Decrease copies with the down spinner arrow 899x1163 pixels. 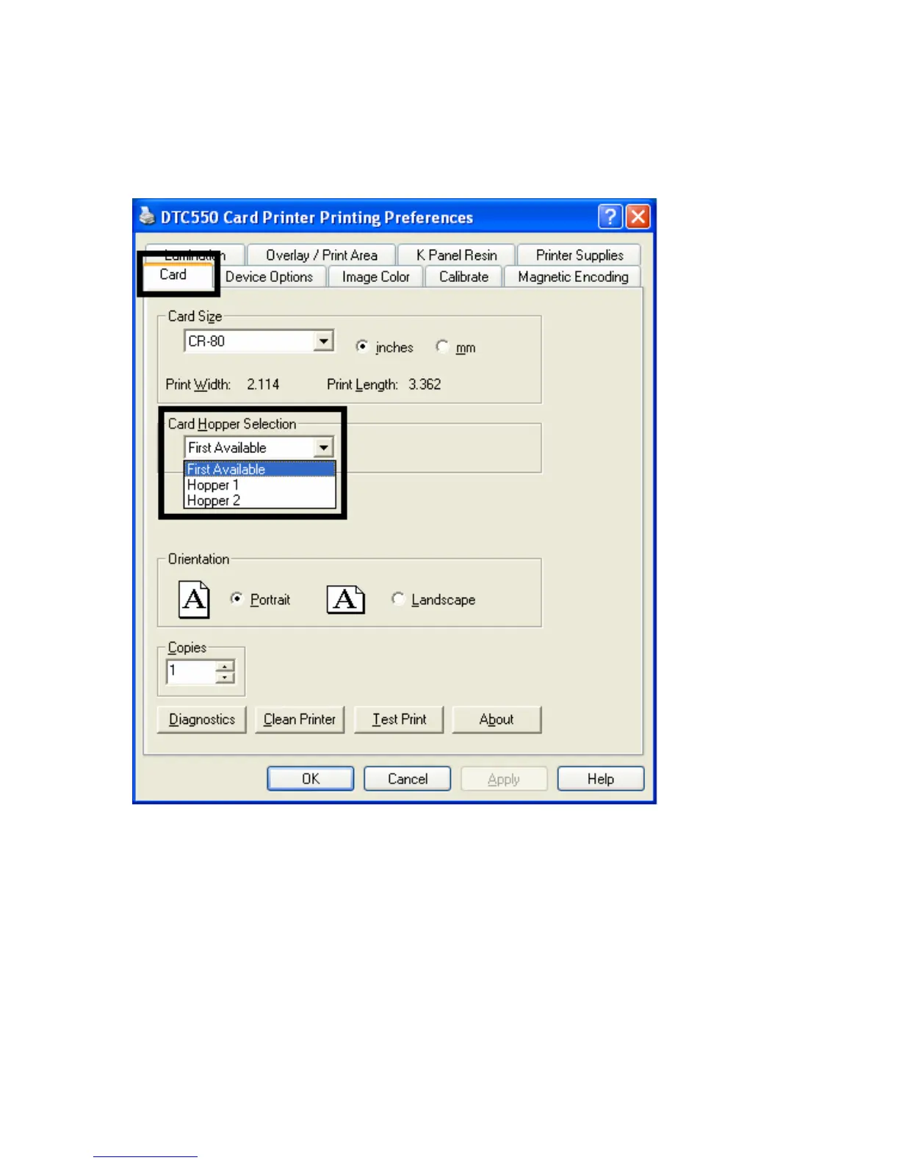coord(225,678)
